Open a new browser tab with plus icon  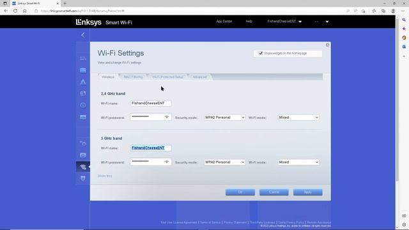(65, 3)
